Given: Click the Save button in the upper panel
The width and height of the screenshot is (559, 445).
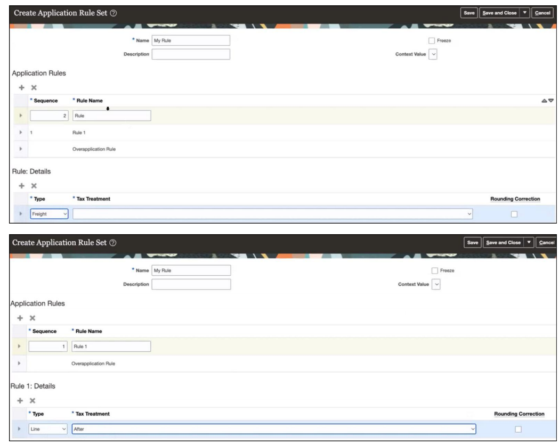Looking at the screenshot, I should click(469, 13).
